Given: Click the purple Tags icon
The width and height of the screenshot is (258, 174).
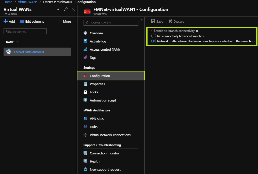Looking at the screenshot, I should click(x=85, y=57).
